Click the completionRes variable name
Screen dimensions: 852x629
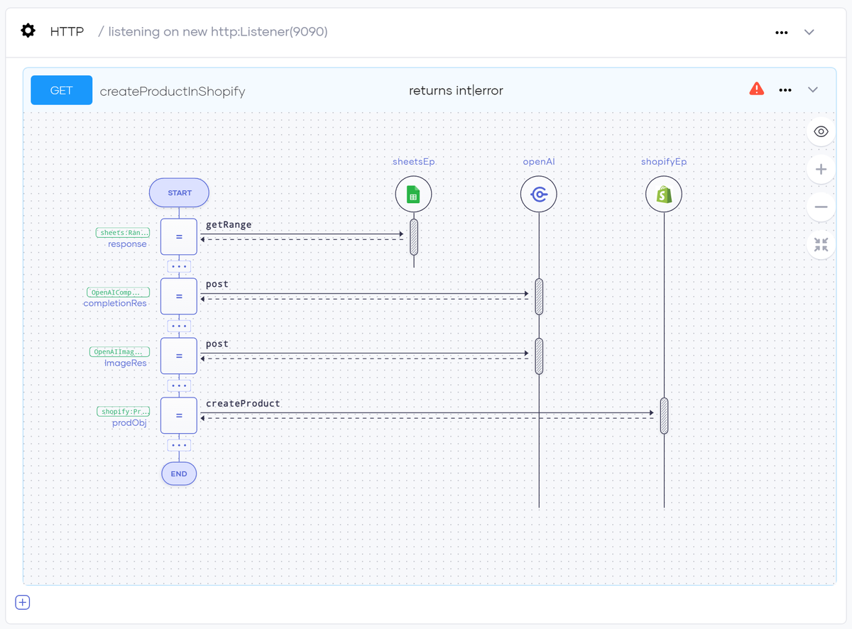(115, 304)
